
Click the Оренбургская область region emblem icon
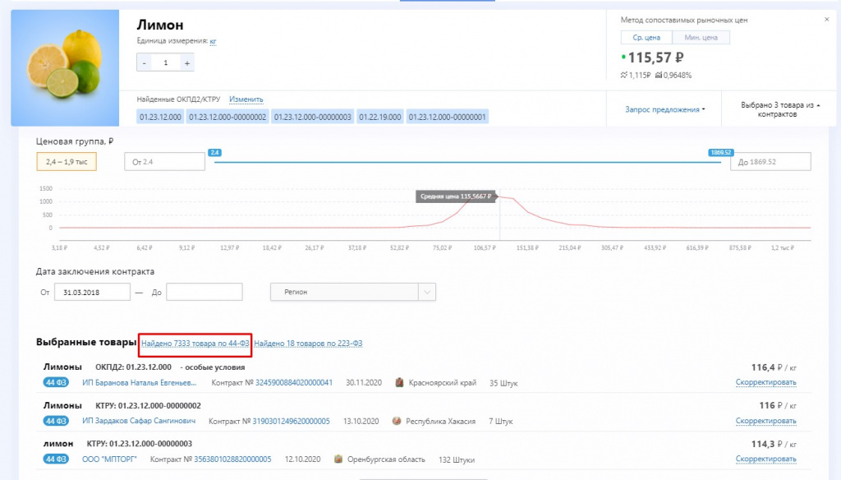(338, 459)
